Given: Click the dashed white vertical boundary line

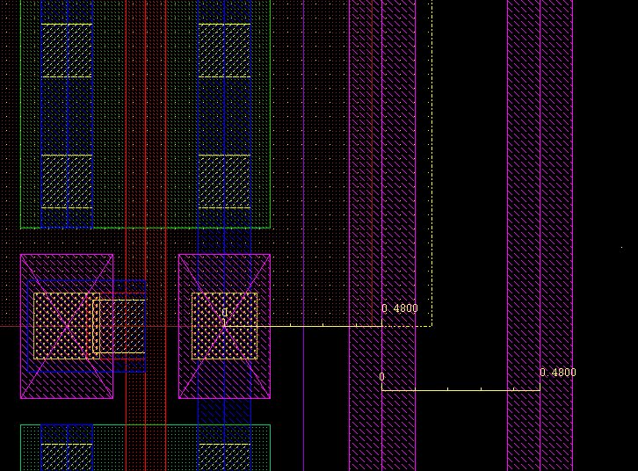Looking at the screenshot, I should tap(431, 176).
